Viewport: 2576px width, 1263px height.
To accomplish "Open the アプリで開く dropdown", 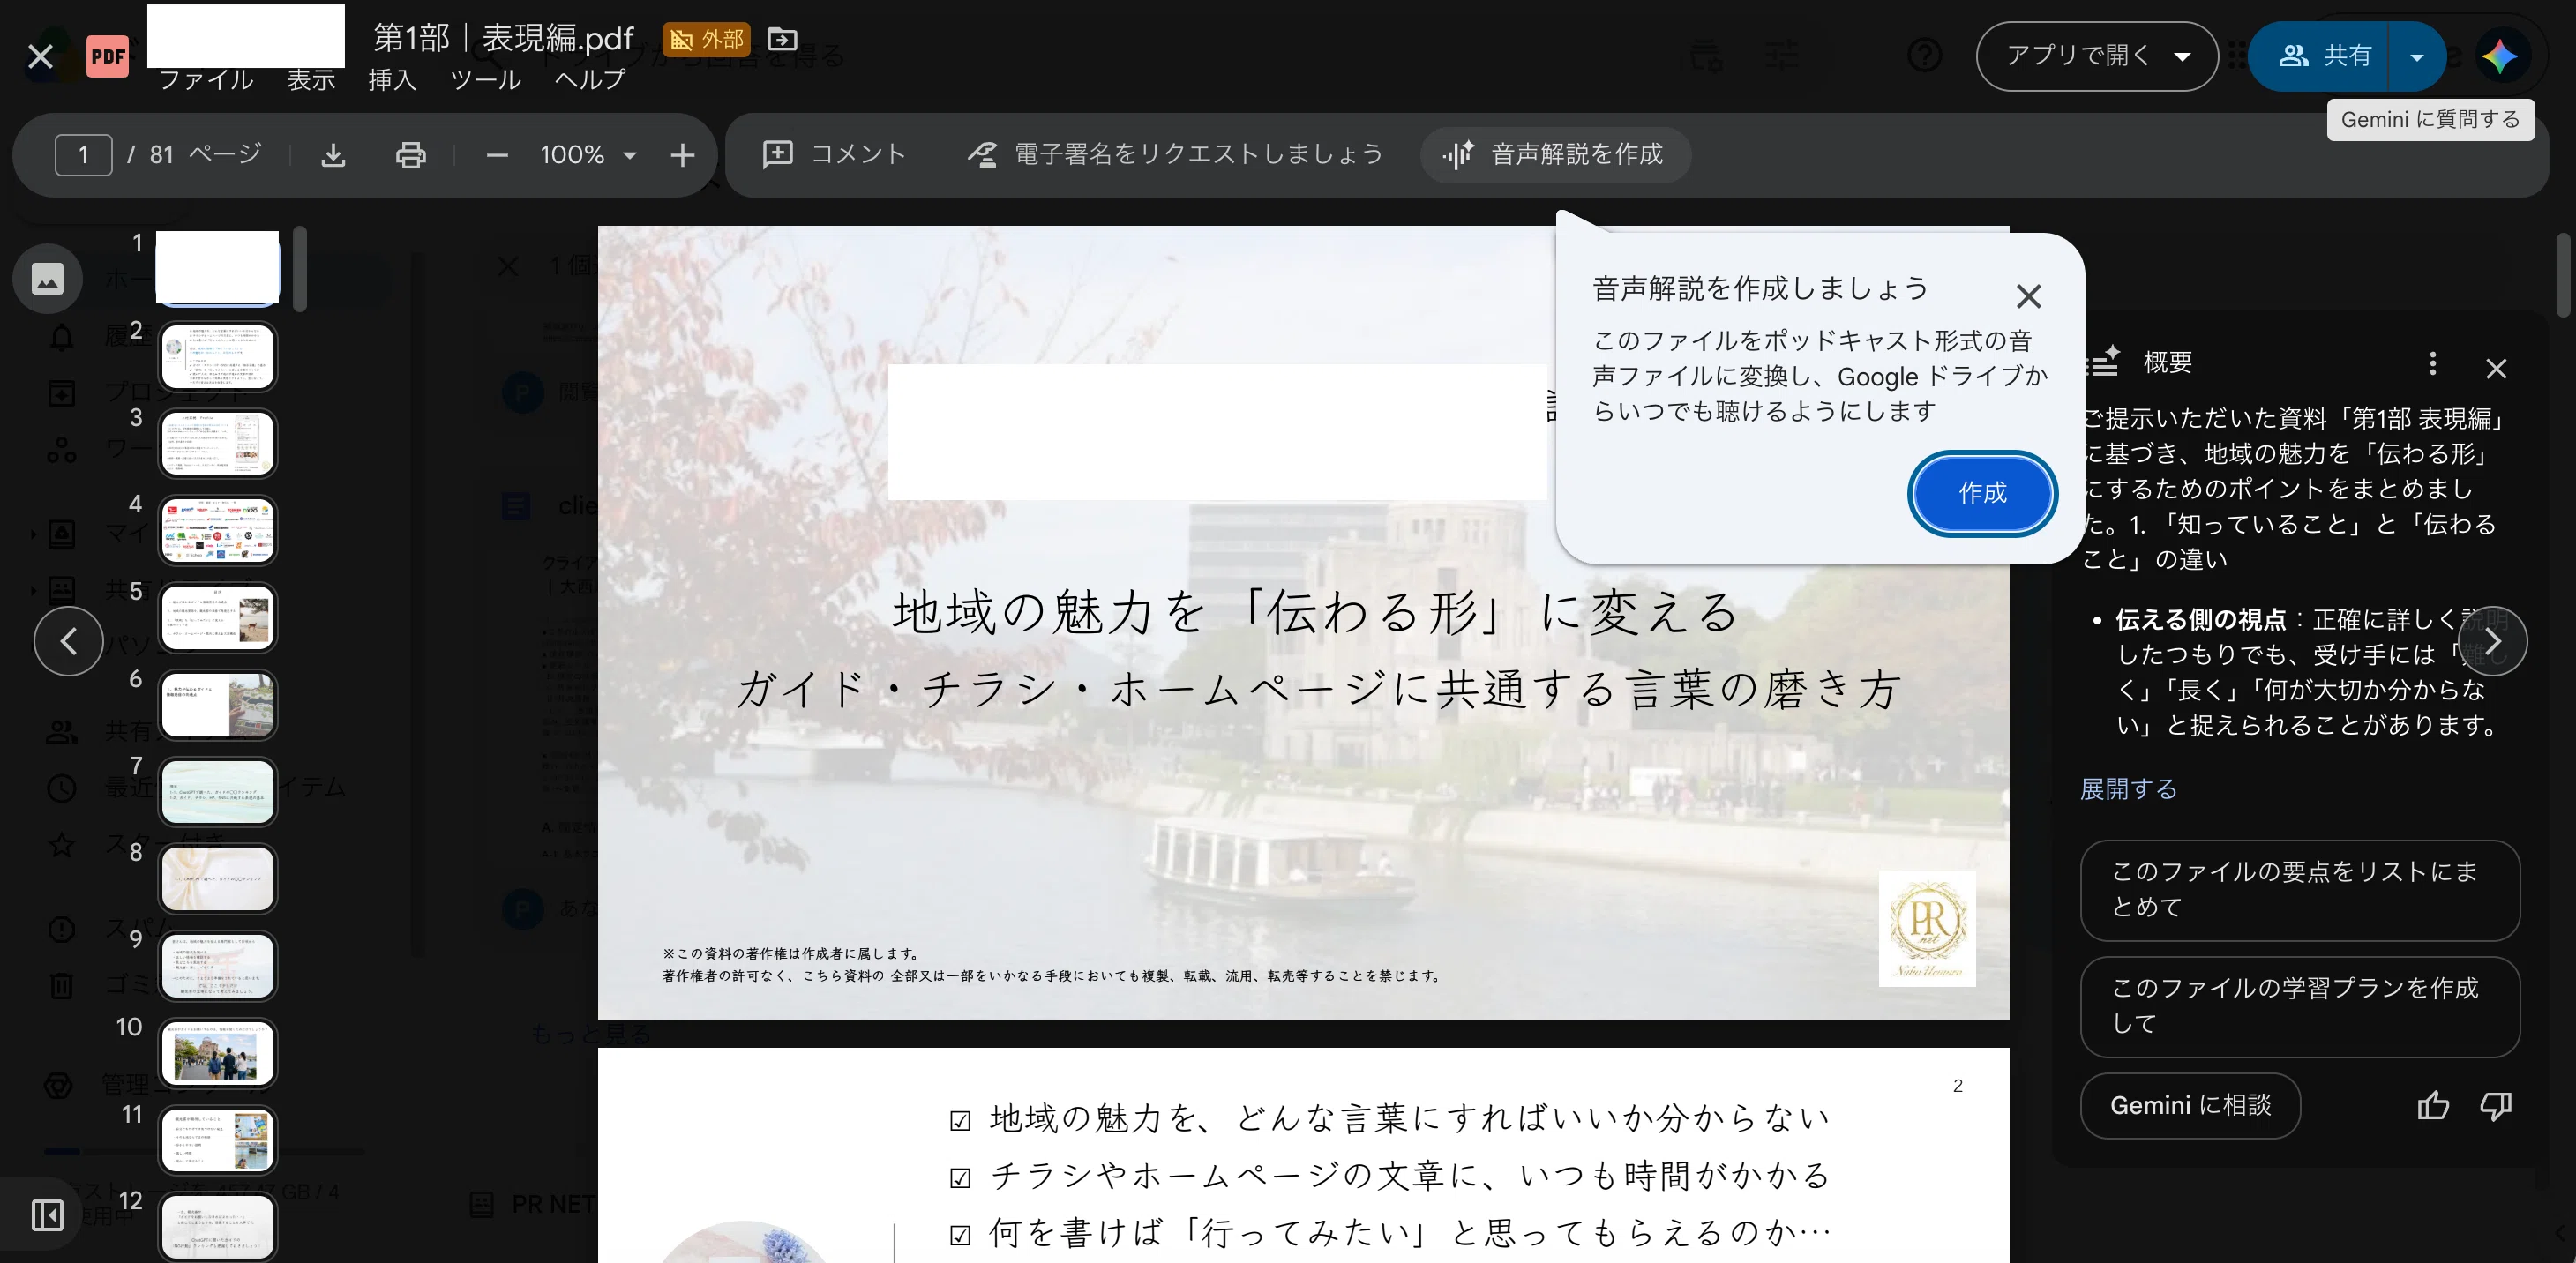I will tap(2097, 56).
